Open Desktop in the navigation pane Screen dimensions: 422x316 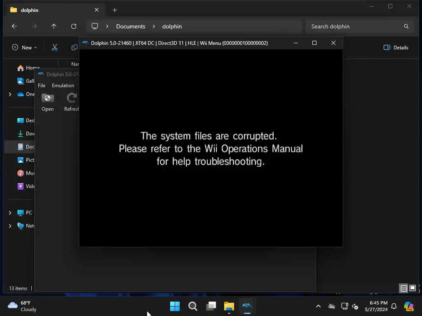click(x=26, y=121)
